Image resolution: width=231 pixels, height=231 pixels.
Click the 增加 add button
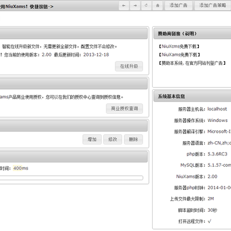[x=92, y=139]
